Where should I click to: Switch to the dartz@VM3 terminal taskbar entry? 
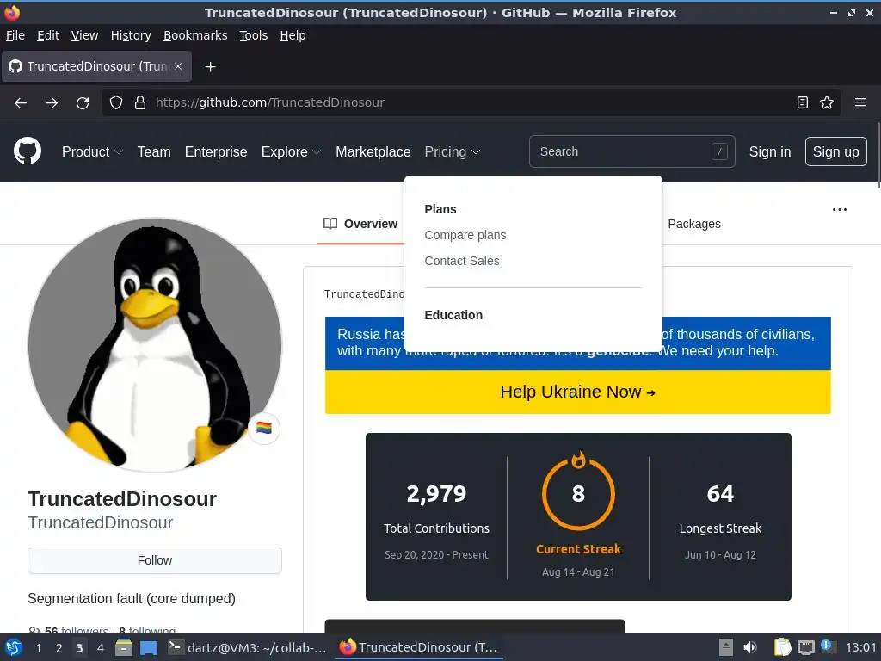pyautogui.click(x=247, y=647)
